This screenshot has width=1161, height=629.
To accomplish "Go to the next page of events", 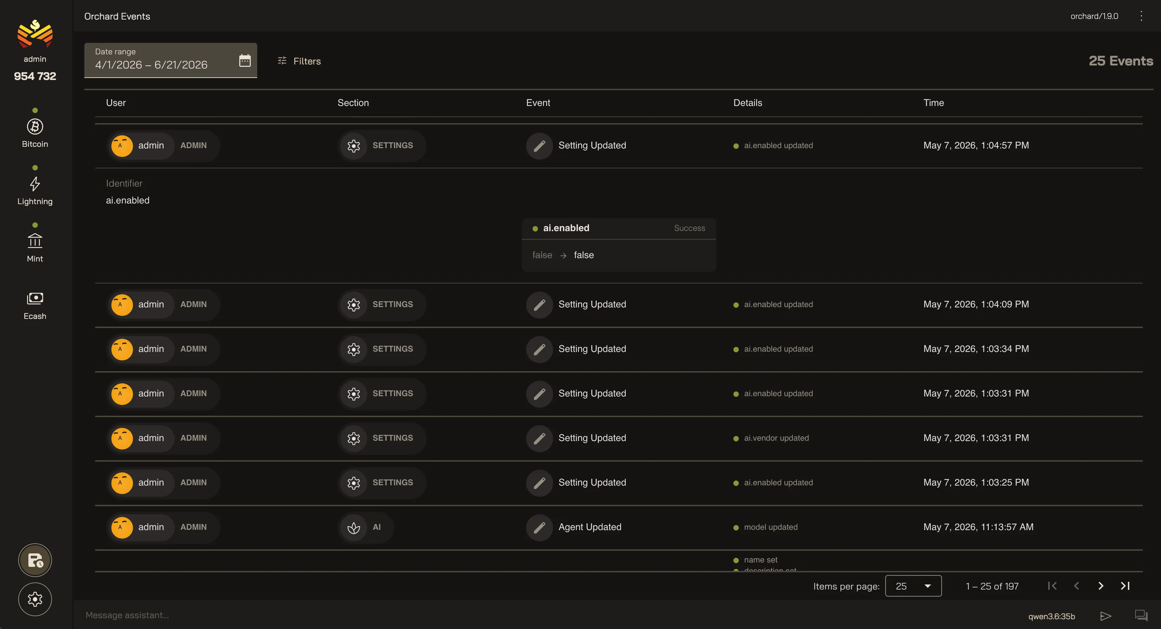I will (1101, 586).
